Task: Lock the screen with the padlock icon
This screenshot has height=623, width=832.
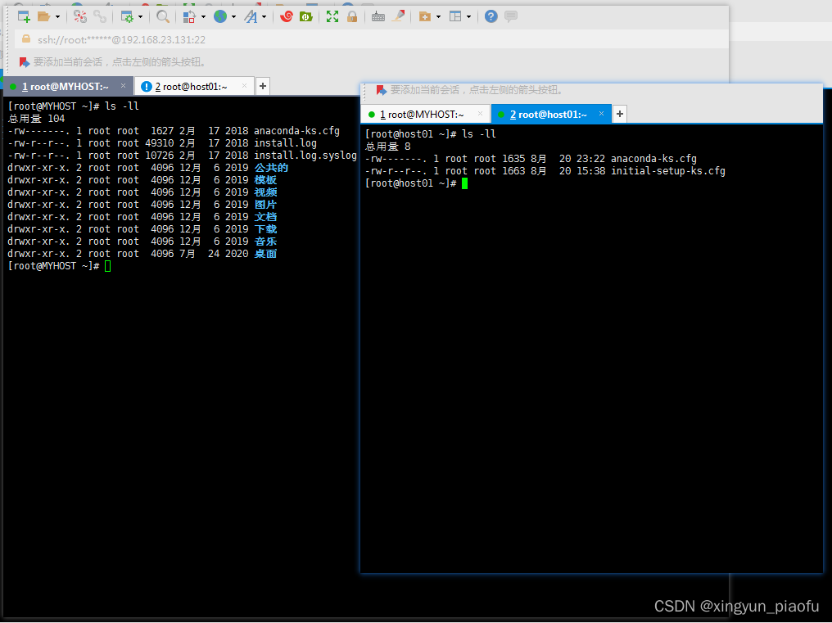Action: (x=352, y=15)
